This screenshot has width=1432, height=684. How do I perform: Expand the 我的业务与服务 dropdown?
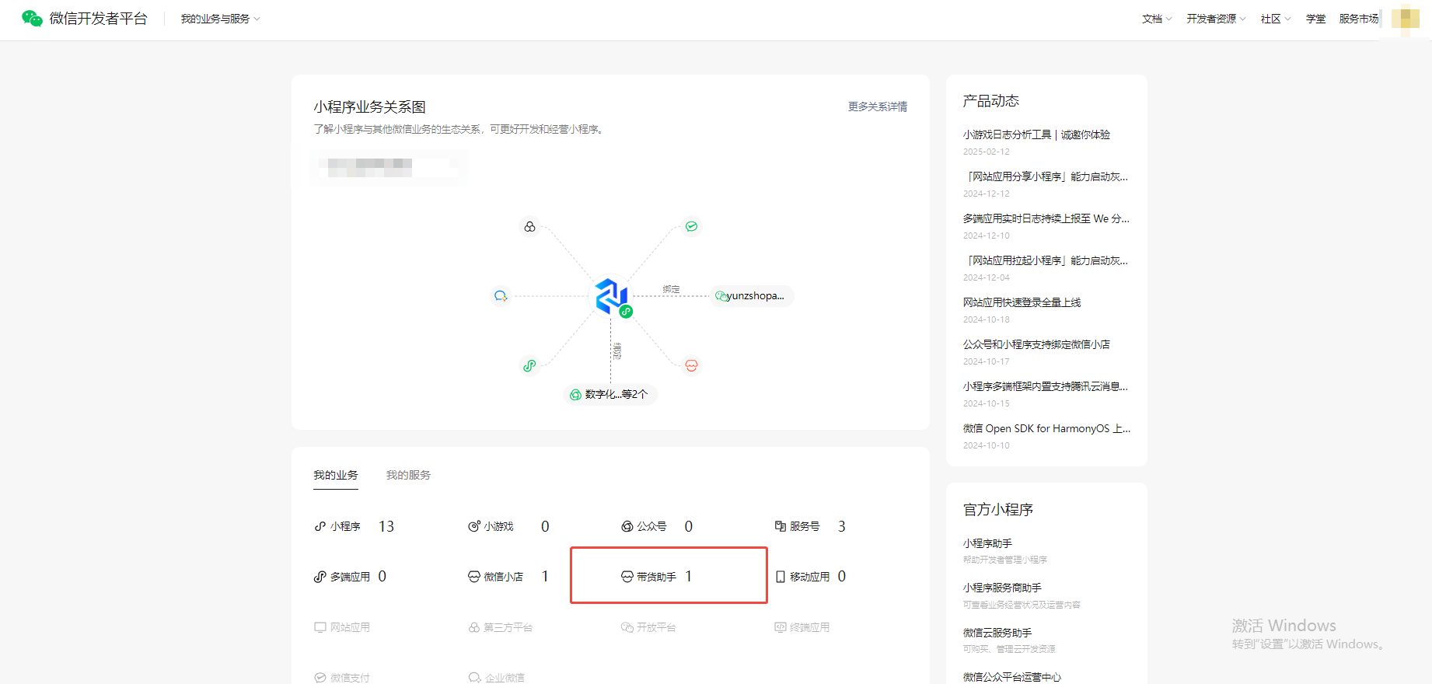pos(220,19)
